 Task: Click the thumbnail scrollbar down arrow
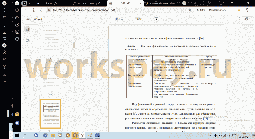(74, 130)
